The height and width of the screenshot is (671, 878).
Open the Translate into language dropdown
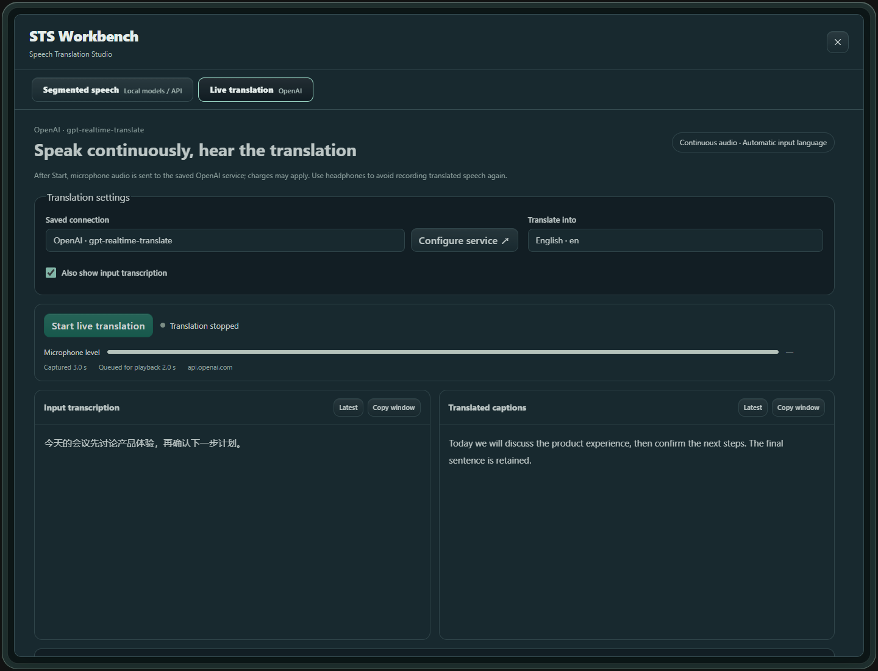coord(675,240)
